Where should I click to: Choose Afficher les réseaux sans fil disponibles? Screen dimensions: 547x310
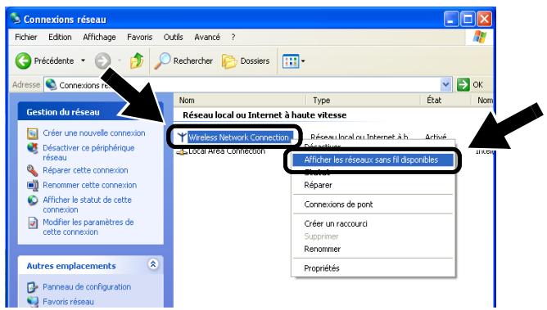coord(373,159)
